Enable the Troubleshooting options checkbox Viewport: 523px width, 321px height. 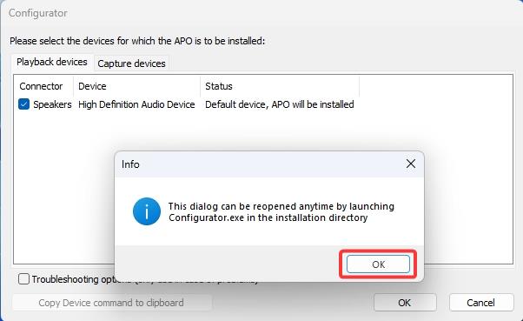[x=23, y=279]
